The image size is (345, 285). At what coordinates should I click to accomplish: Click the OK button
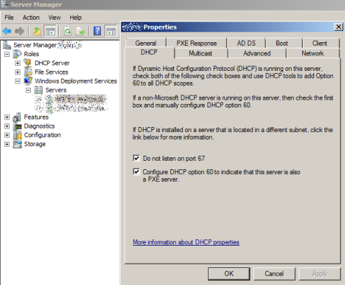point(229,274)
